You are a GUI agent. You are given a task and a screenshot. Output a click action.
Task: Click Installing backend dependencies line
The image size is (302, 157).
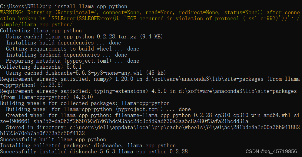[x=67, y=55]
